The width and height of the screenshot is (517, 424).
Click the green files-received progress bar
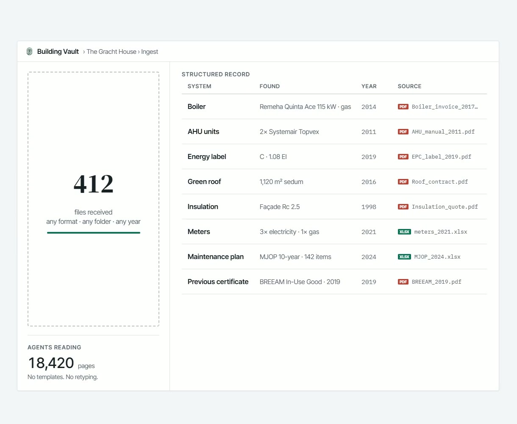(94, 233)
